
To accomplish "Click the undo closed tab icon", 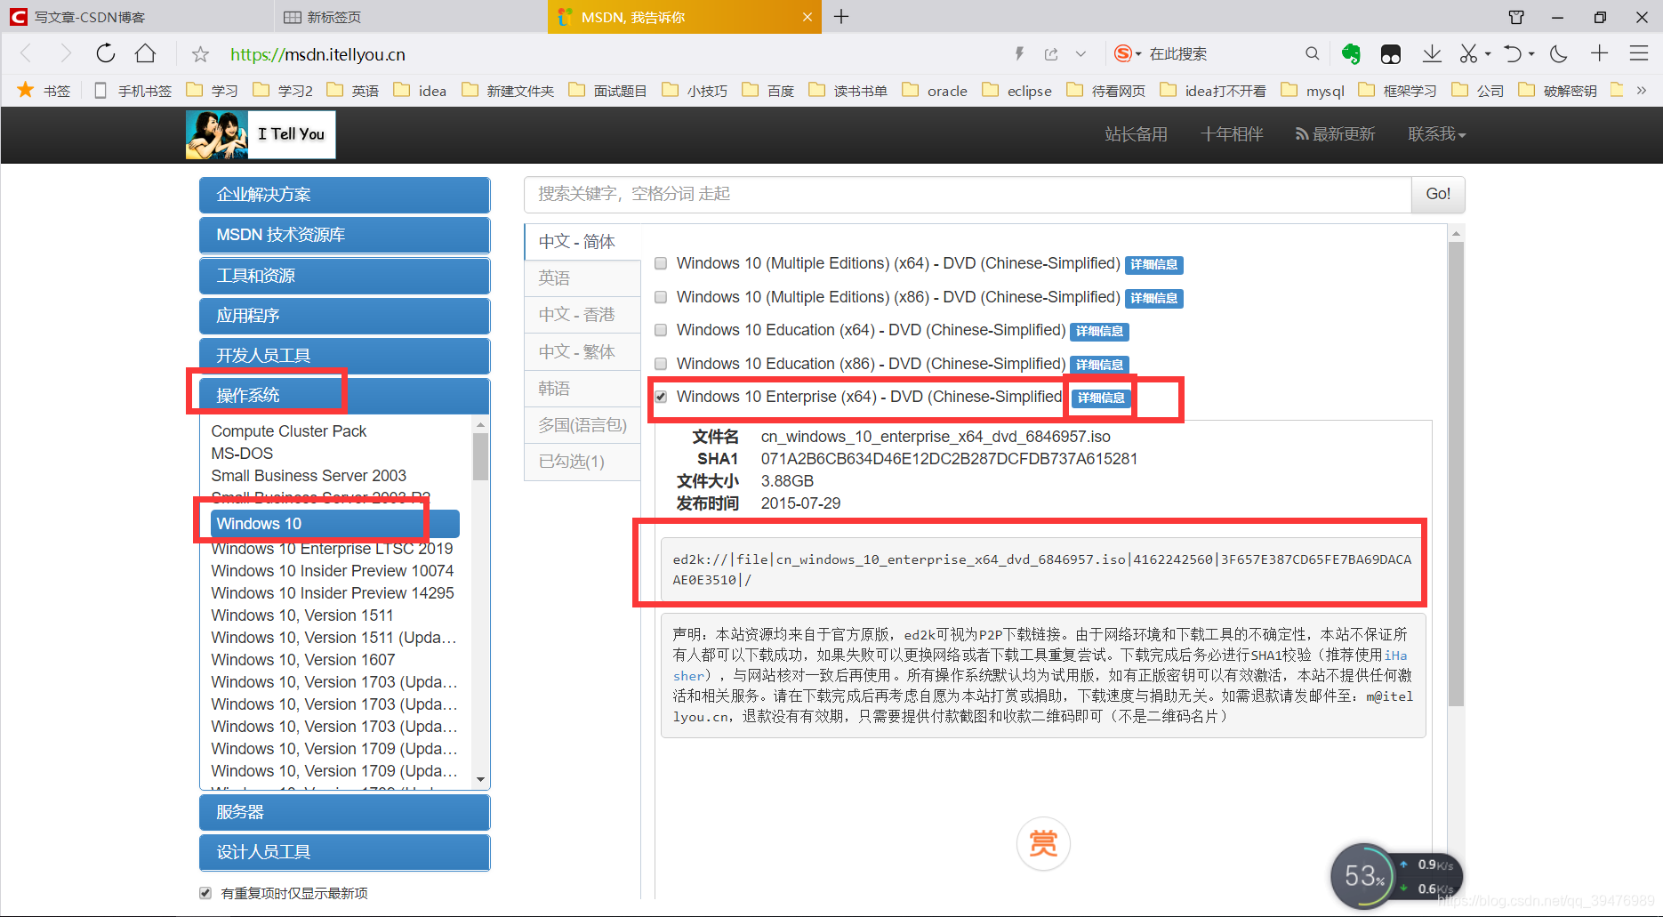I will [1512, 54].
